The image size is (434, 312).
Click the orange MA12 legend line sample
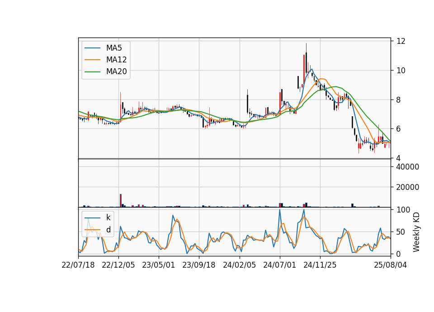92,60
